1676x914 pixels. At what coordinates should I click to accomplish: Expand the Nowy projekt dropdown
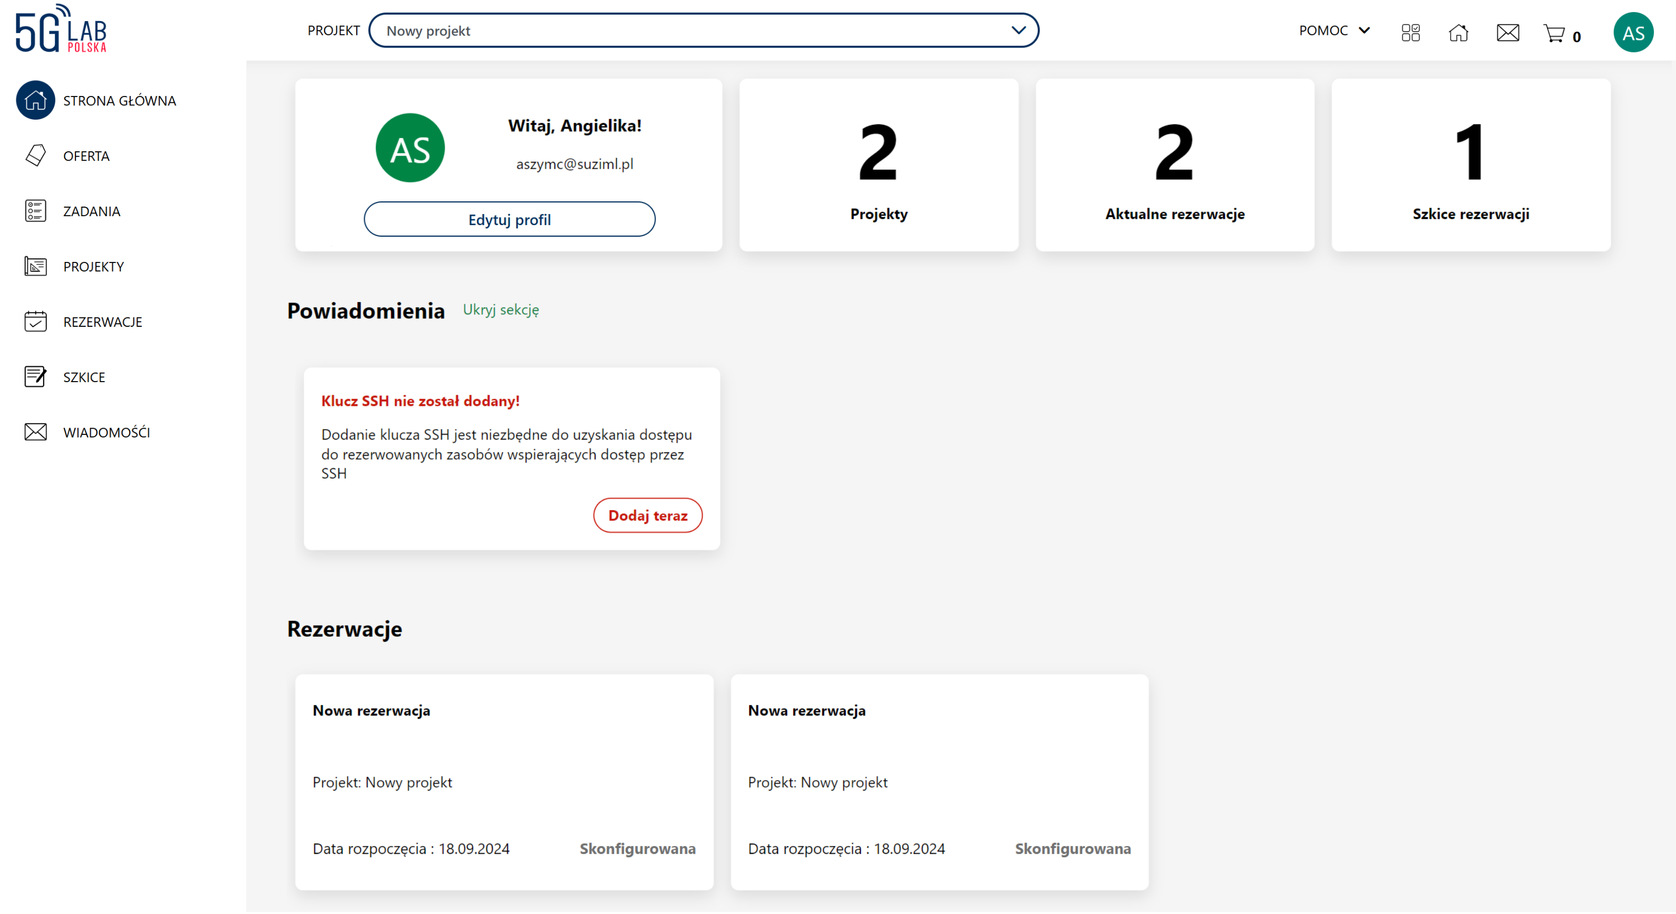click(x=703, y=31)
